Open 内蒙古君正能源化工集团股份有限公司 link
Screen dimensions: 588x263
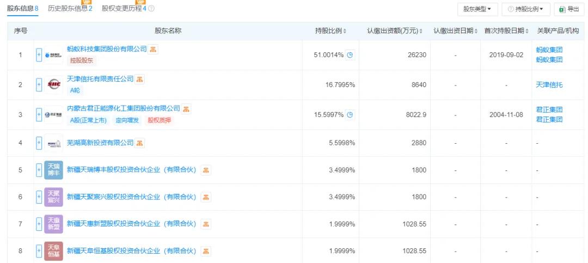(124, 108)
